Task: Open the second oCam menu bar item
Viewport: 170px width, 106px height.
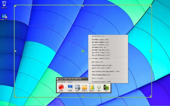Action: pyautogui.click(x=70, y=82)
